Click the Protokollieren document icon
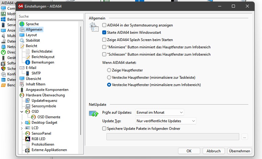Screen dimensions: 262x159 (28, 144)
